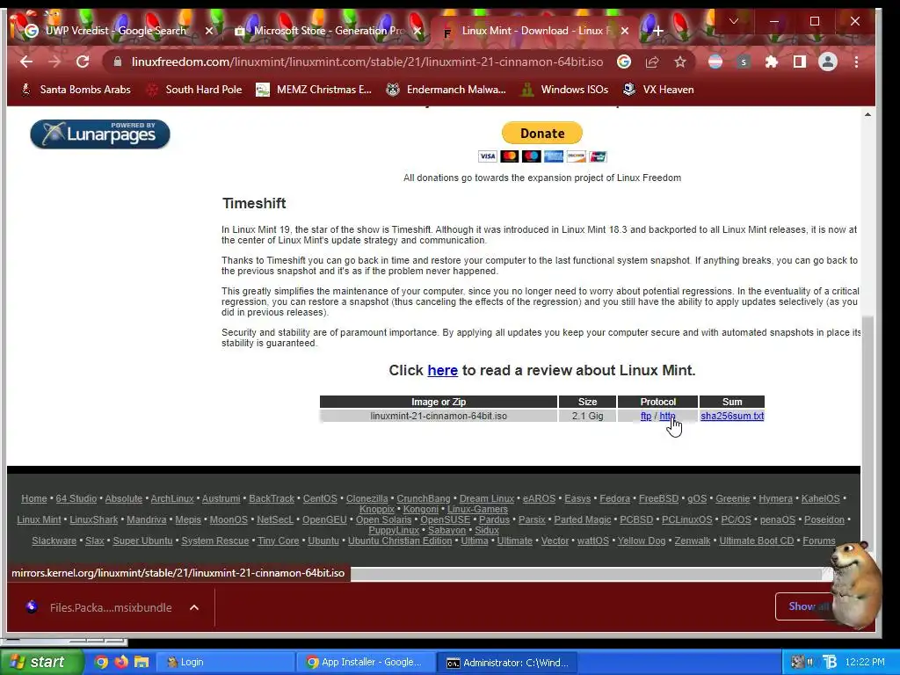Open the sha256sum.txt link
Screen dimensions: 900x675
point(732,416)
